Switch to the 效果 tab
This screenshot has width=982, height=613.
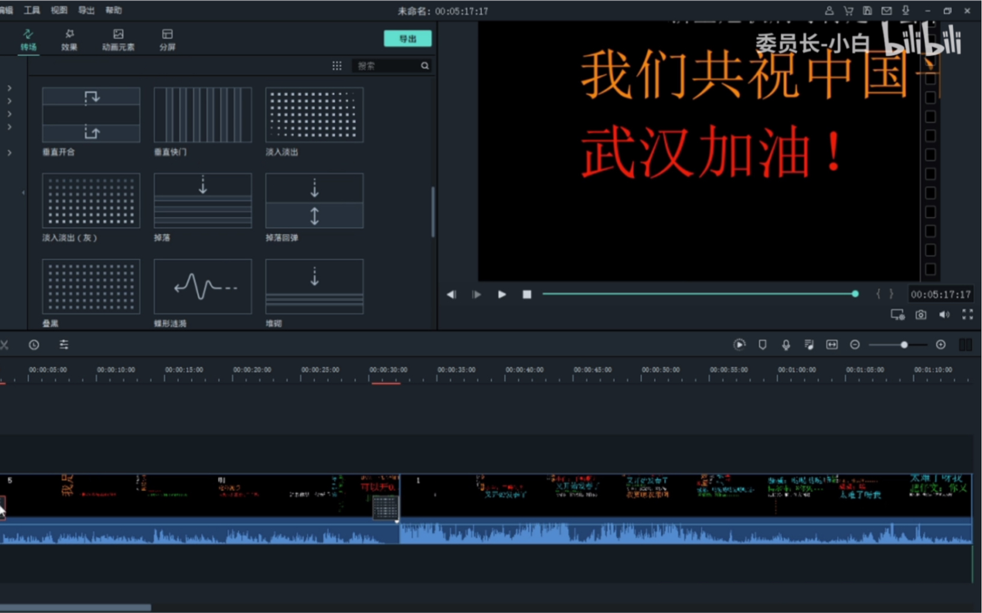(69, 40)
